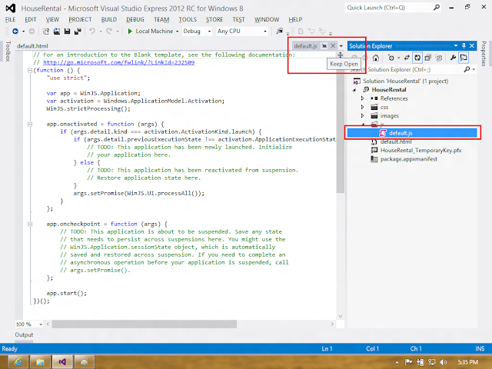Open the STORE menu
The width and height of the screenshot is (492, 369).
[214, 19]
